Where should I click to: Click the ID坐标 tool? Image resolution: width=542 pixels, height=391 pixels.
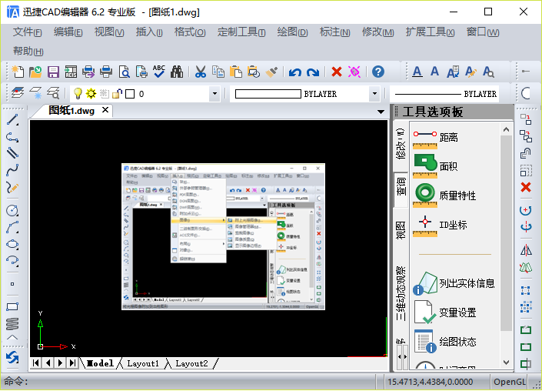click(440, 225)
